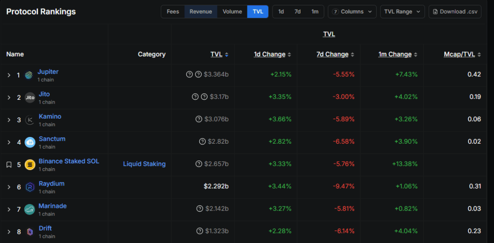This screenshot has height=243, width=494.
Task: Click the help icon beside Kamino's TVL
Action: (x=198, y=120)
